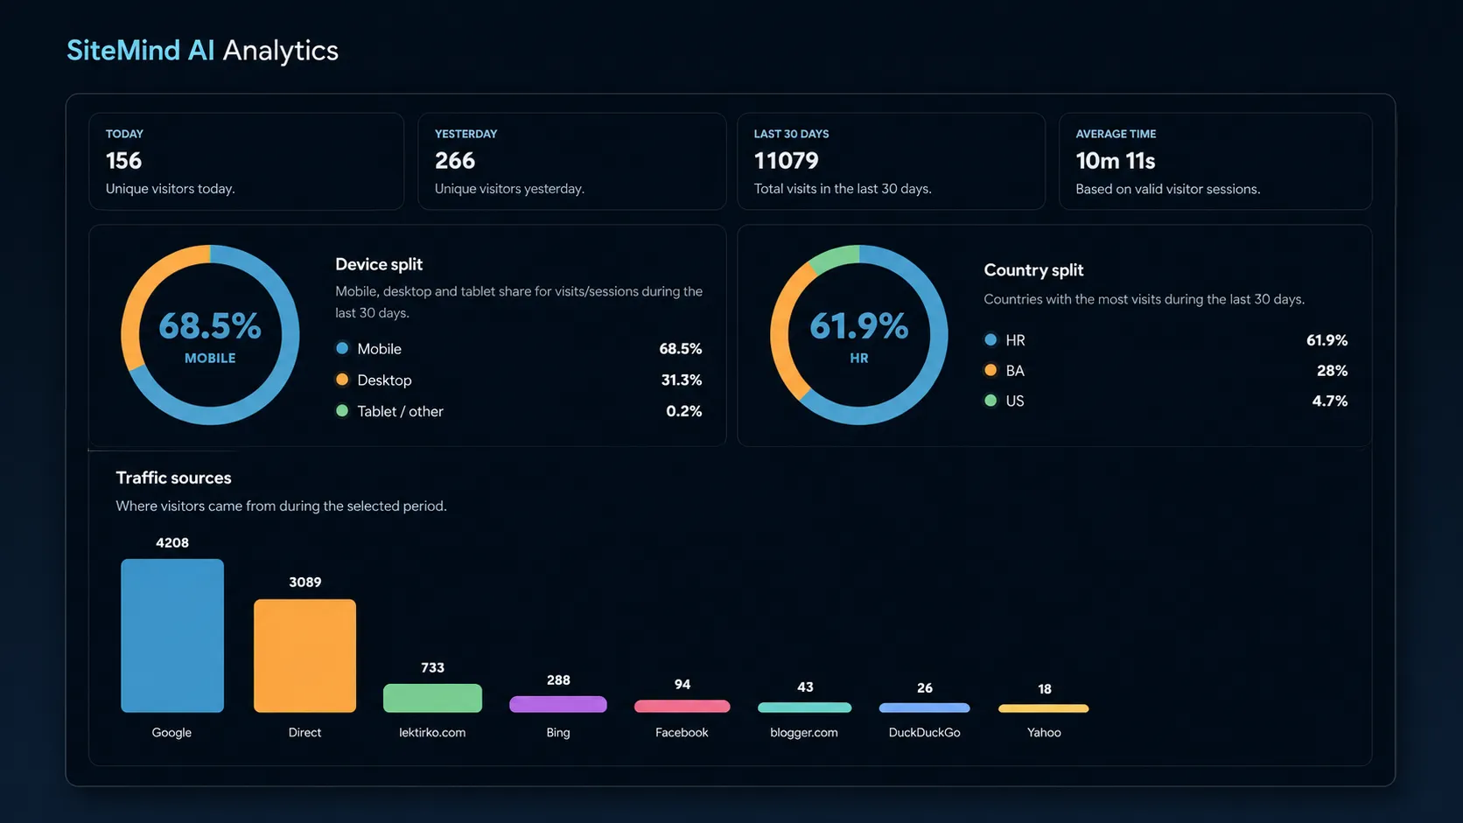The height and width of the screenshot is (823, 1463).
Task: Click the 4208 Google value
Action: [172, 543]
